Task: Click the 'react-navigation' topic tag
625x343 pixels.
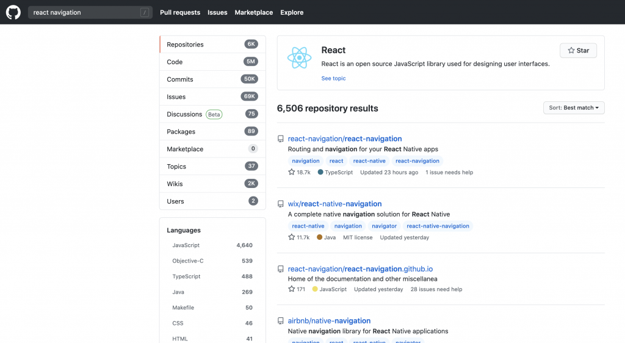Action: point(417,161)
